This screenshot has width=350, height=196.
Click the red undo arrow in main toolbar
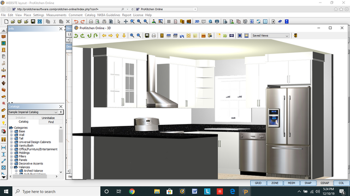(x=76, y=21)
